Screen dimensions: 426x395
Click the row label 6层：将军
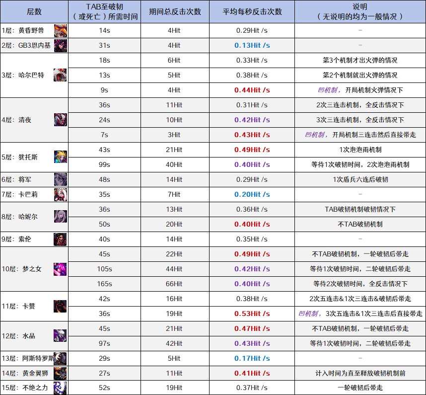16,179
